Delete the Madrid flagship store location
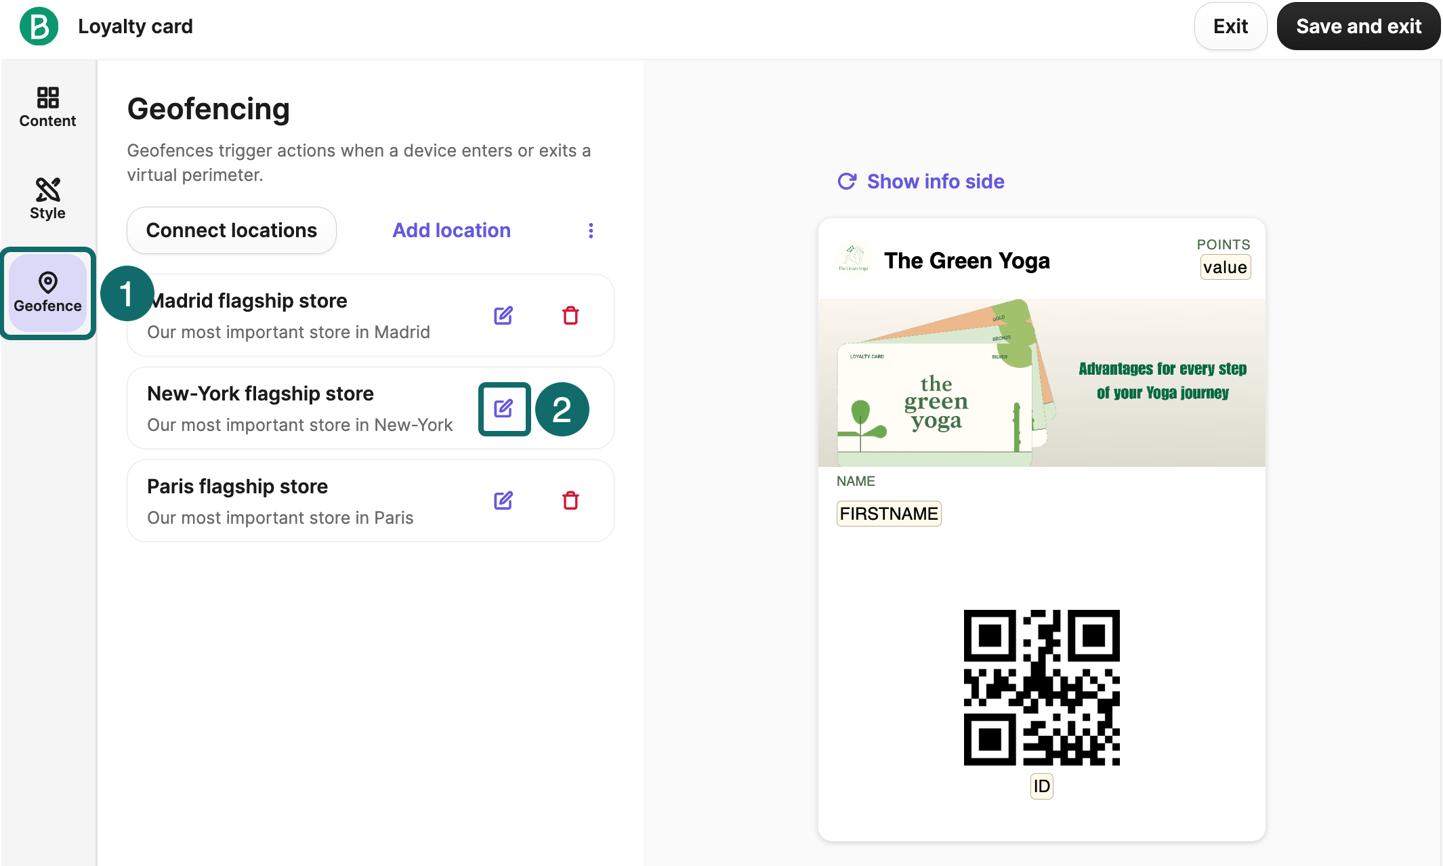This screenshot has height=866, width=1443. pyautogui.click(x=570, y=316)
